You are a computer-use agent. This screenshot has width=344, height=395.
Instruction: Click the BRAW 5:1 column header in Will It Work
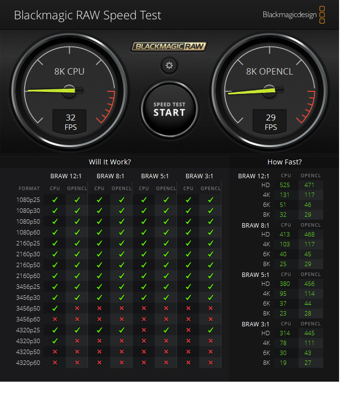click(x=155, y=176)
